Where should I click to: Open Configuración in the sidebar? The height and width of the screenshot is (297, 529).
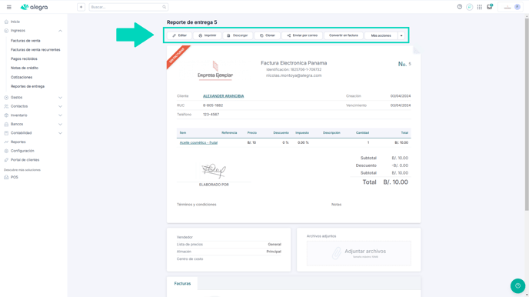click(22, 151)
